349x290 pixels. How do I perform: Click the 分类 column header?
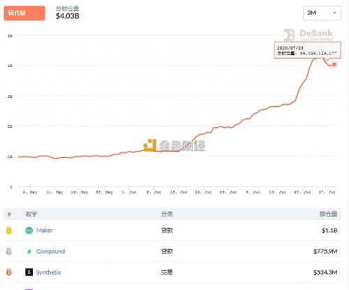[x=167, y=214]
